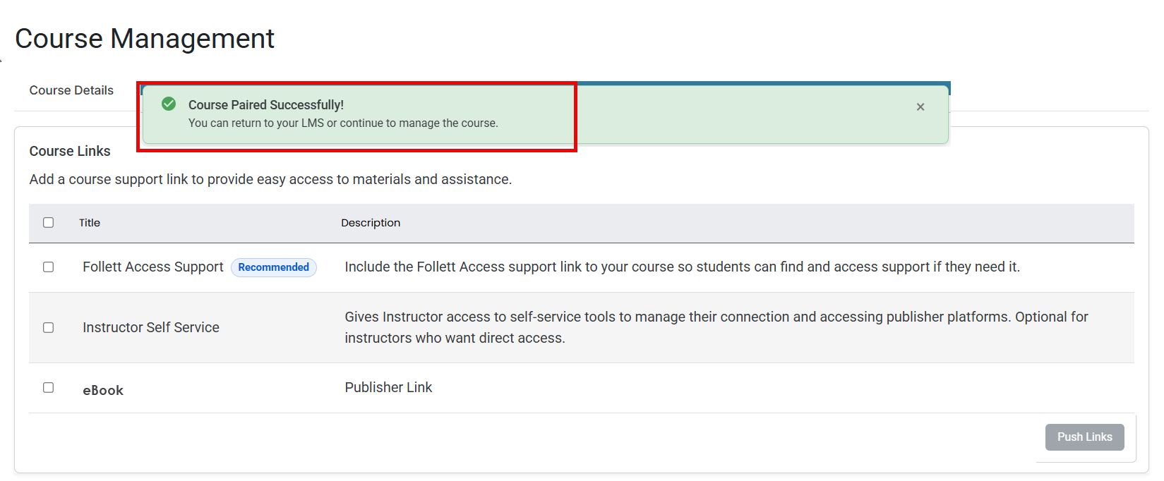Click the return to your LMS message
The width and height of the screenshot is (1164, 481).
(x=343, y=123)
